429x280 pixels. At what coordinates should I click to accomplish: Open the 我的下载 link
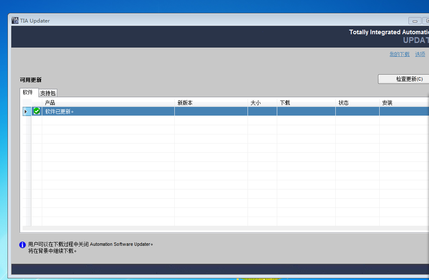point(399,54)
